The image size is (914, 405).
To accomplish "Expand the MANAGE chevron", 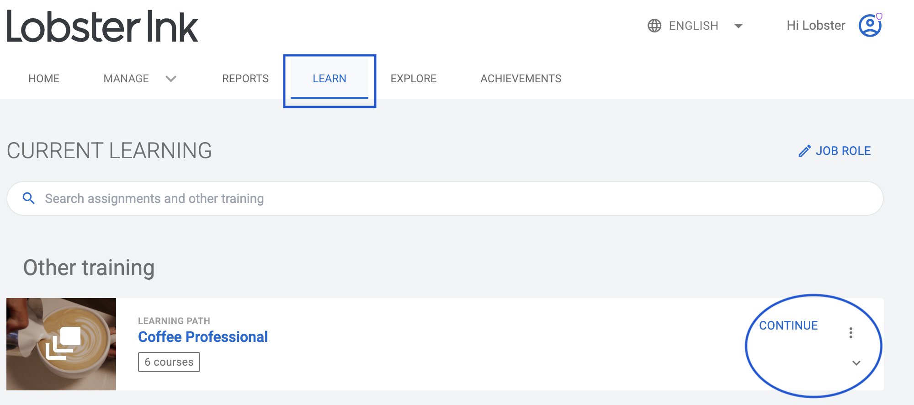I will point(171,79).
